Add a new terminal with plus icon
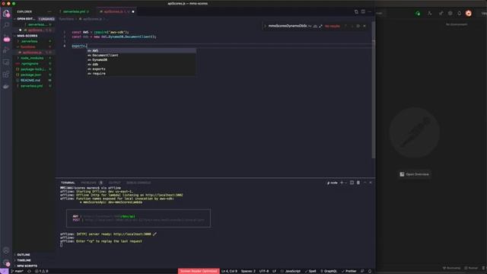The height and width of the screenshot is (274, 487). (x=342, y=183)
